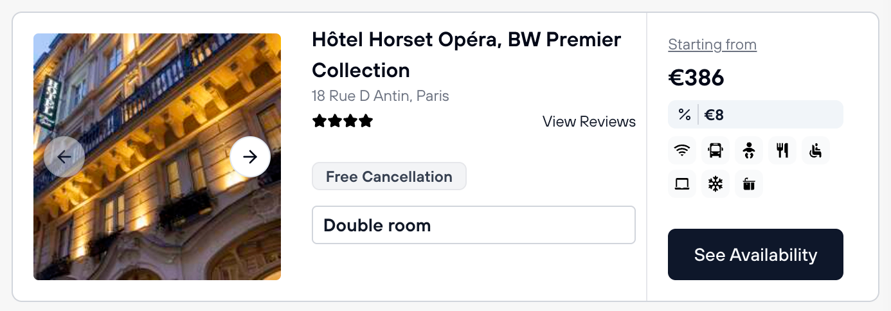Click the percent discount icon
This screenshot has height=311, width=891.
[x=685, y=115]
